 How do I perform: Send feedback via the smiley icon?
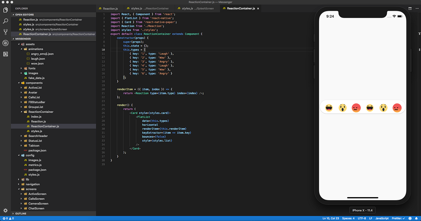coord(410,218)
